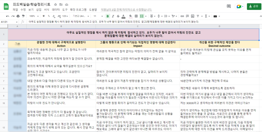Click the move to folder icon
This screenshot has width=262, height=132.
(61, 4)
